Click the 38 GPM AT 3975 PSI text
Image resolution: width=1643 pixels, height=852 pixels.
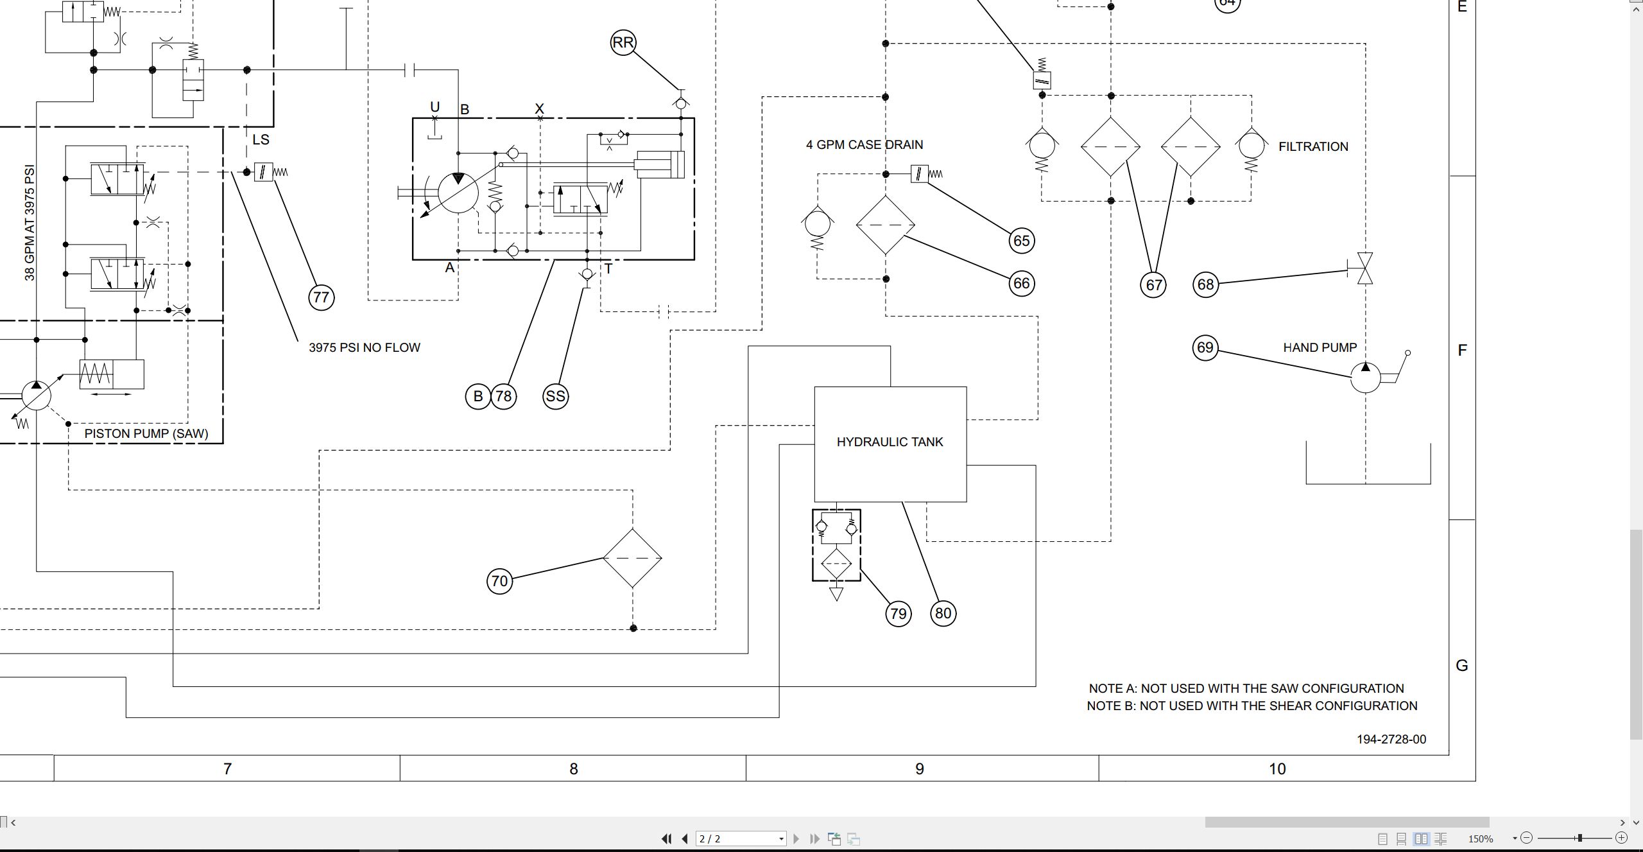click(30, 223)
